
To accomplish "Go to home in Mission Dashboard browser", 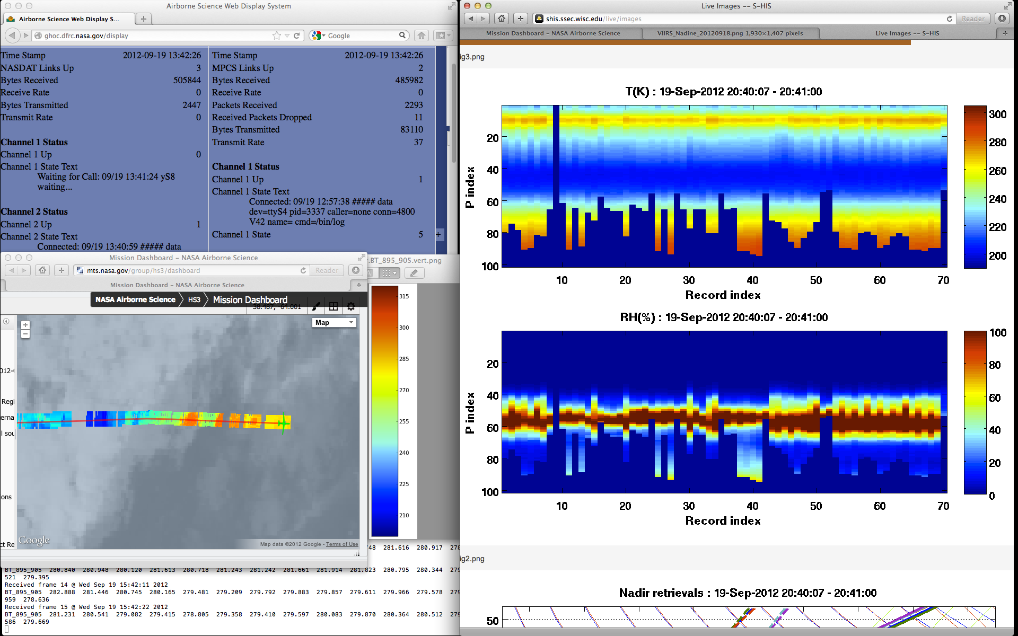I will coord(42,270).
